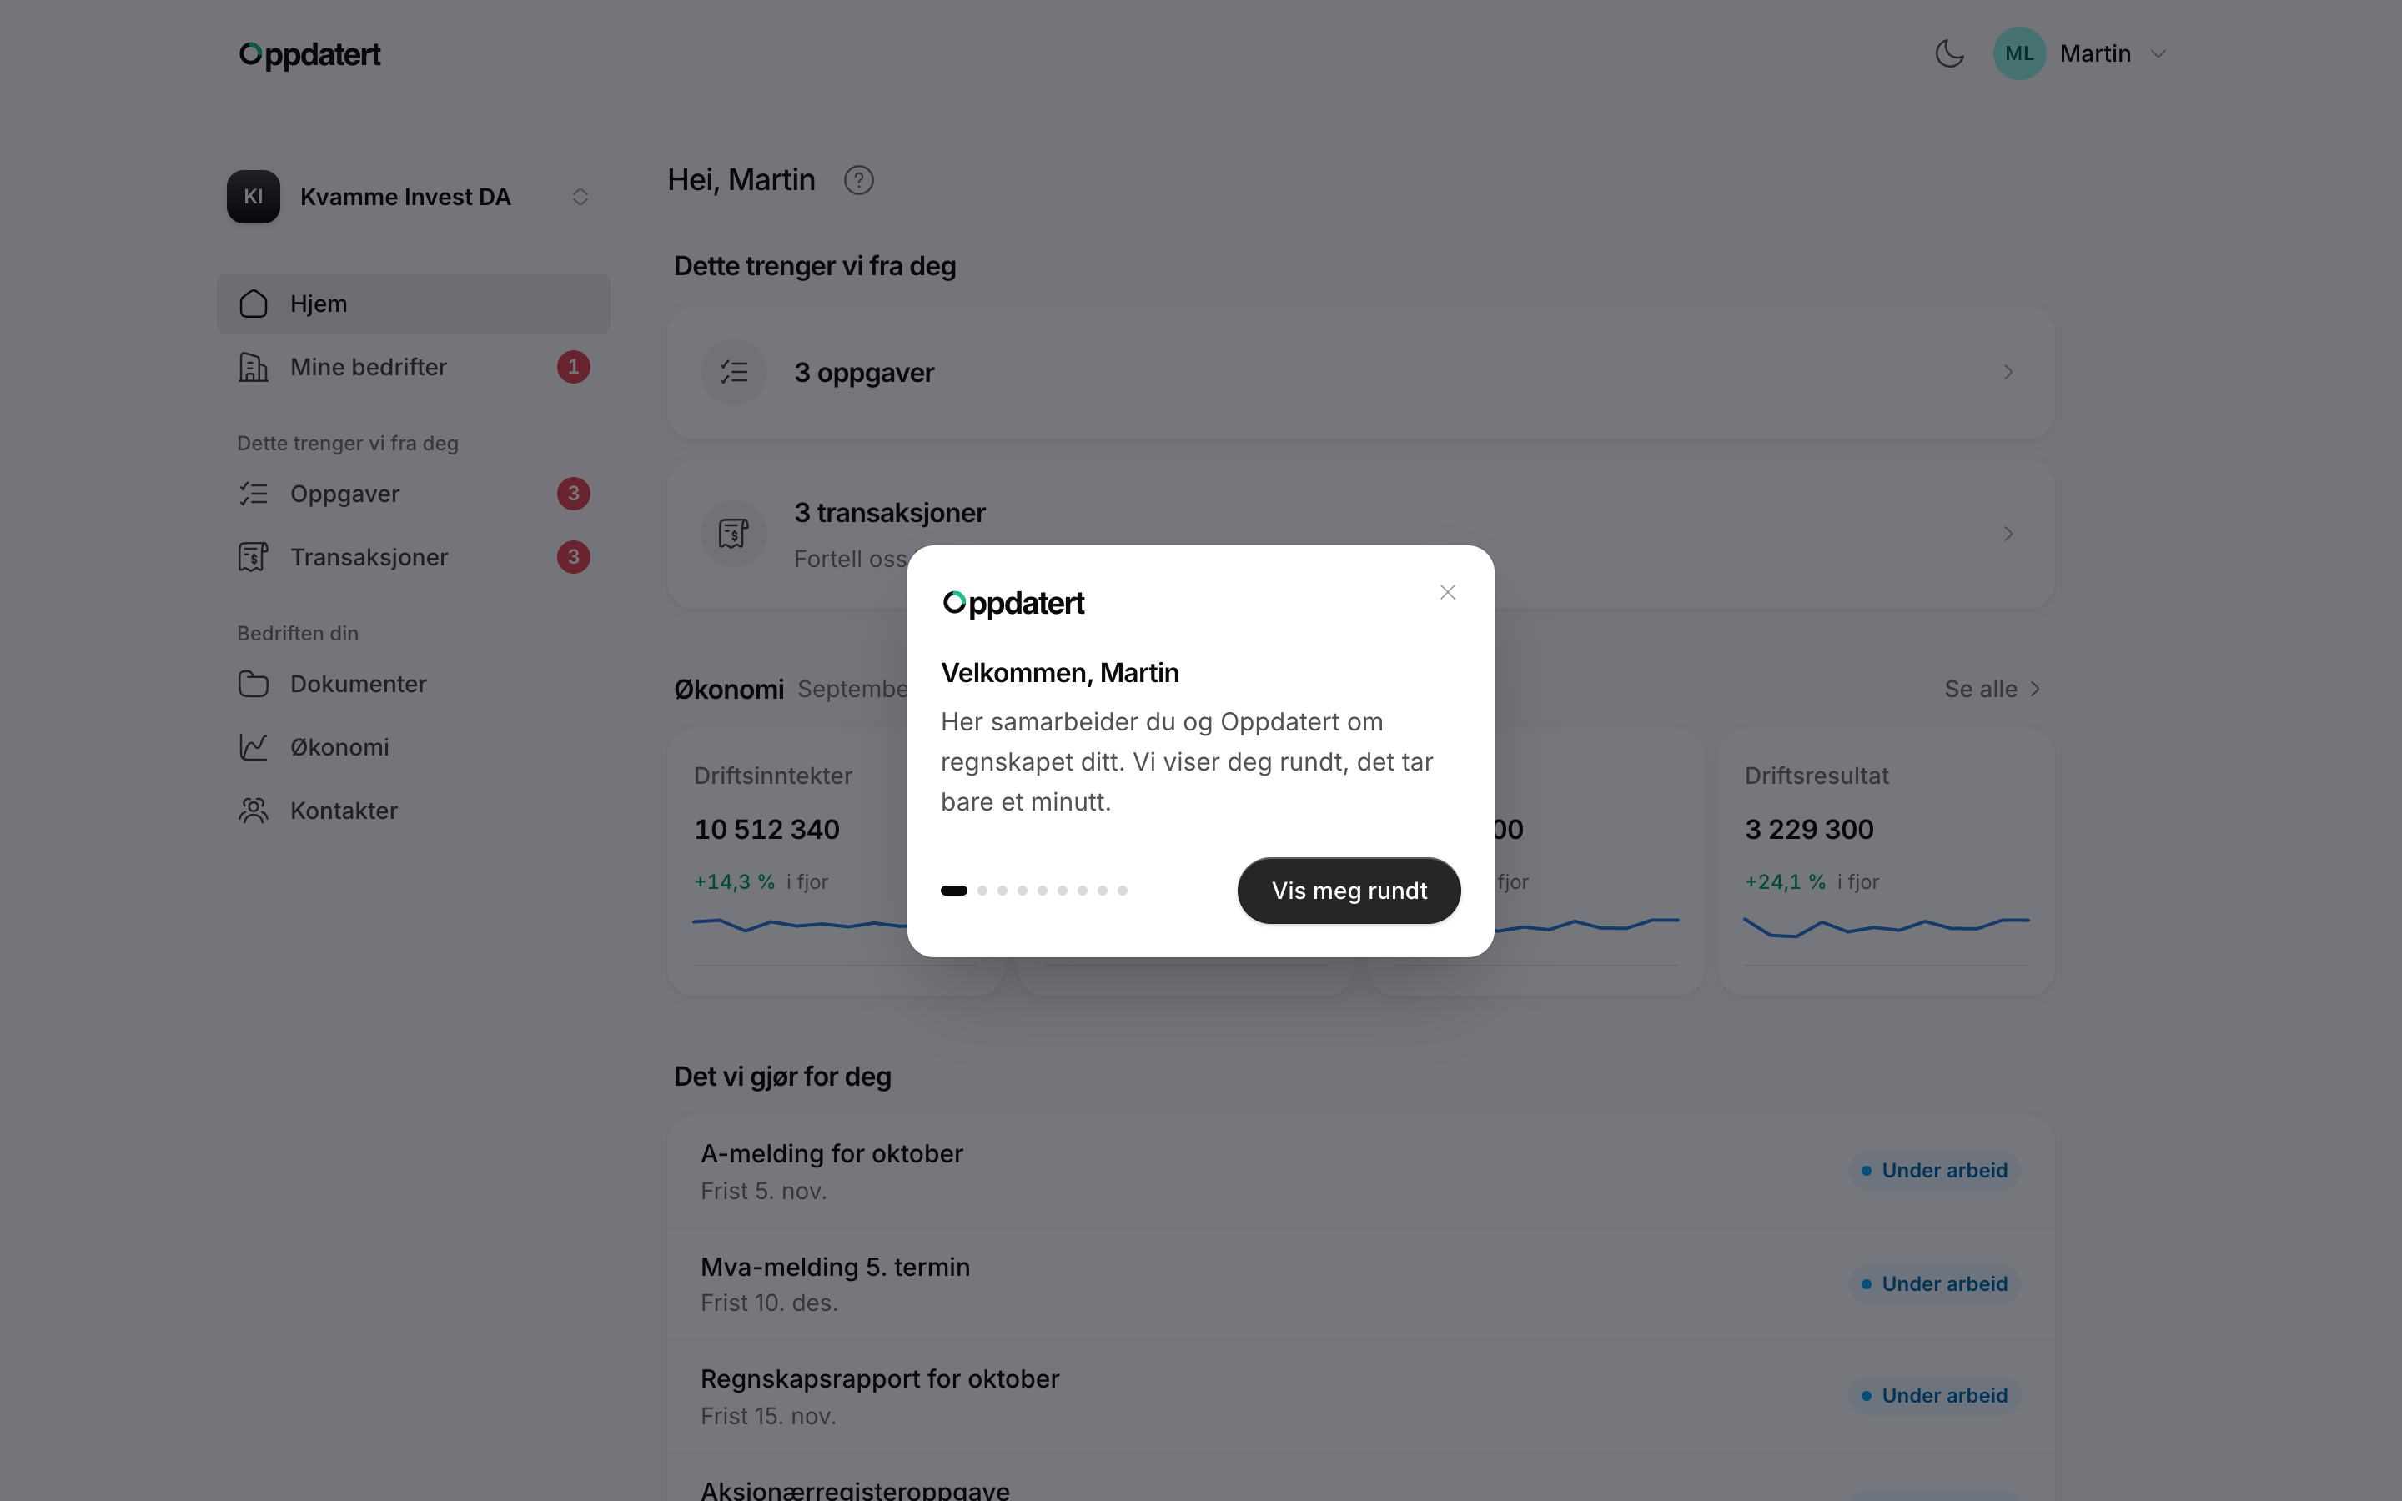This screenshot has height=1501, width=2402.
Task: Open Mine bedrifter in sidebar
Action: tap(413, 367)
